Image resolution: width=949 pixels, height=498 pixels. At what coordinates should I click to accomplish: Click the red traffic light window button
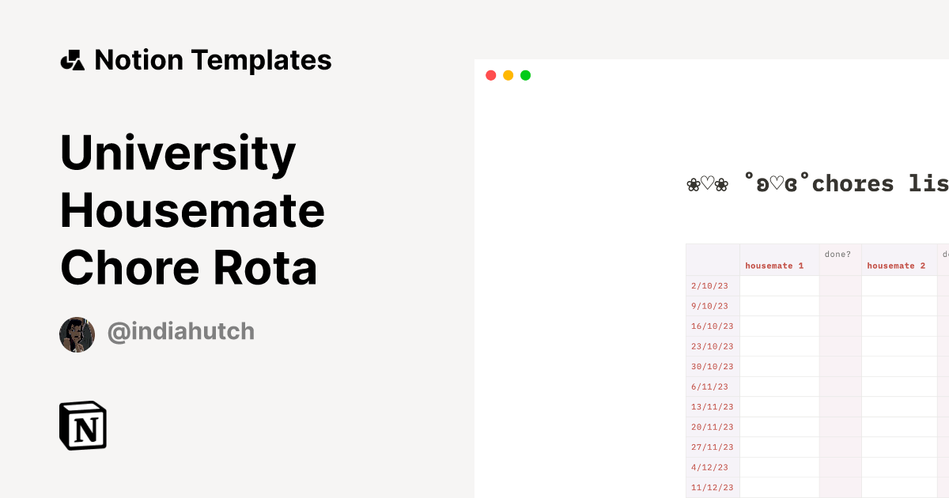pyautogui.click(x=490, y=75)
